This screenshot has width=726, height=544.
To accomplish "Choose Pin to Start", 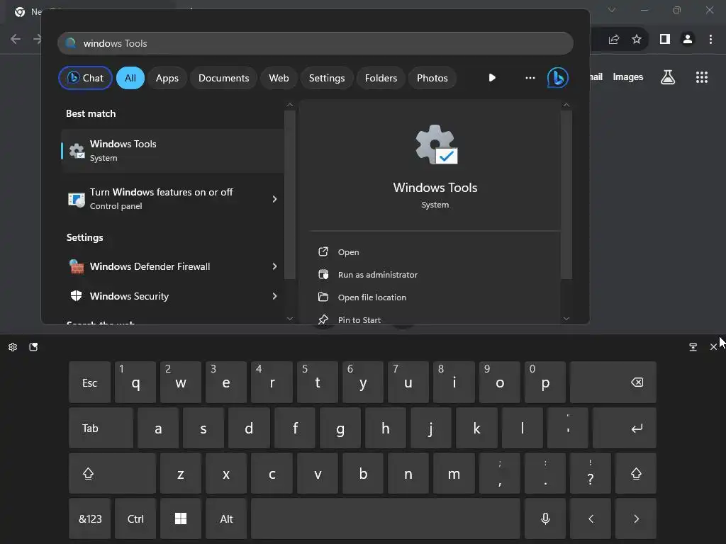I will click(x=359, y=320).
